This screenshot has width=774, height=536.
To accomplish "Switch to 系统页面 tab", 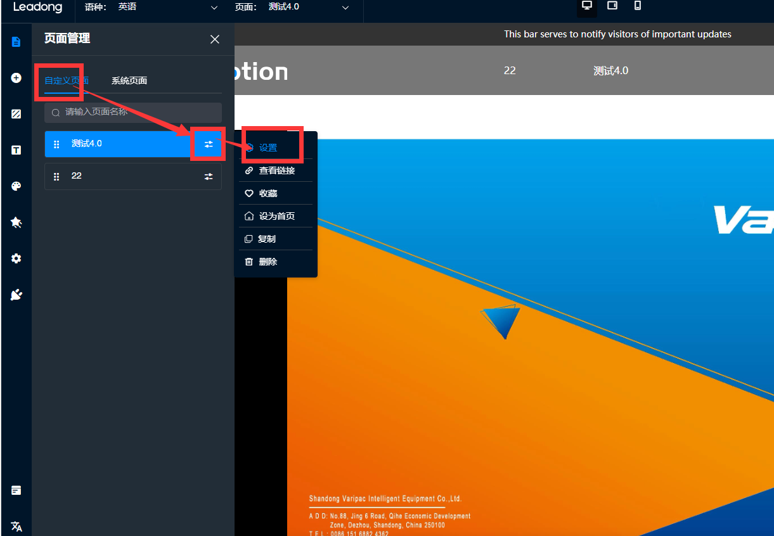I will 129,80.
